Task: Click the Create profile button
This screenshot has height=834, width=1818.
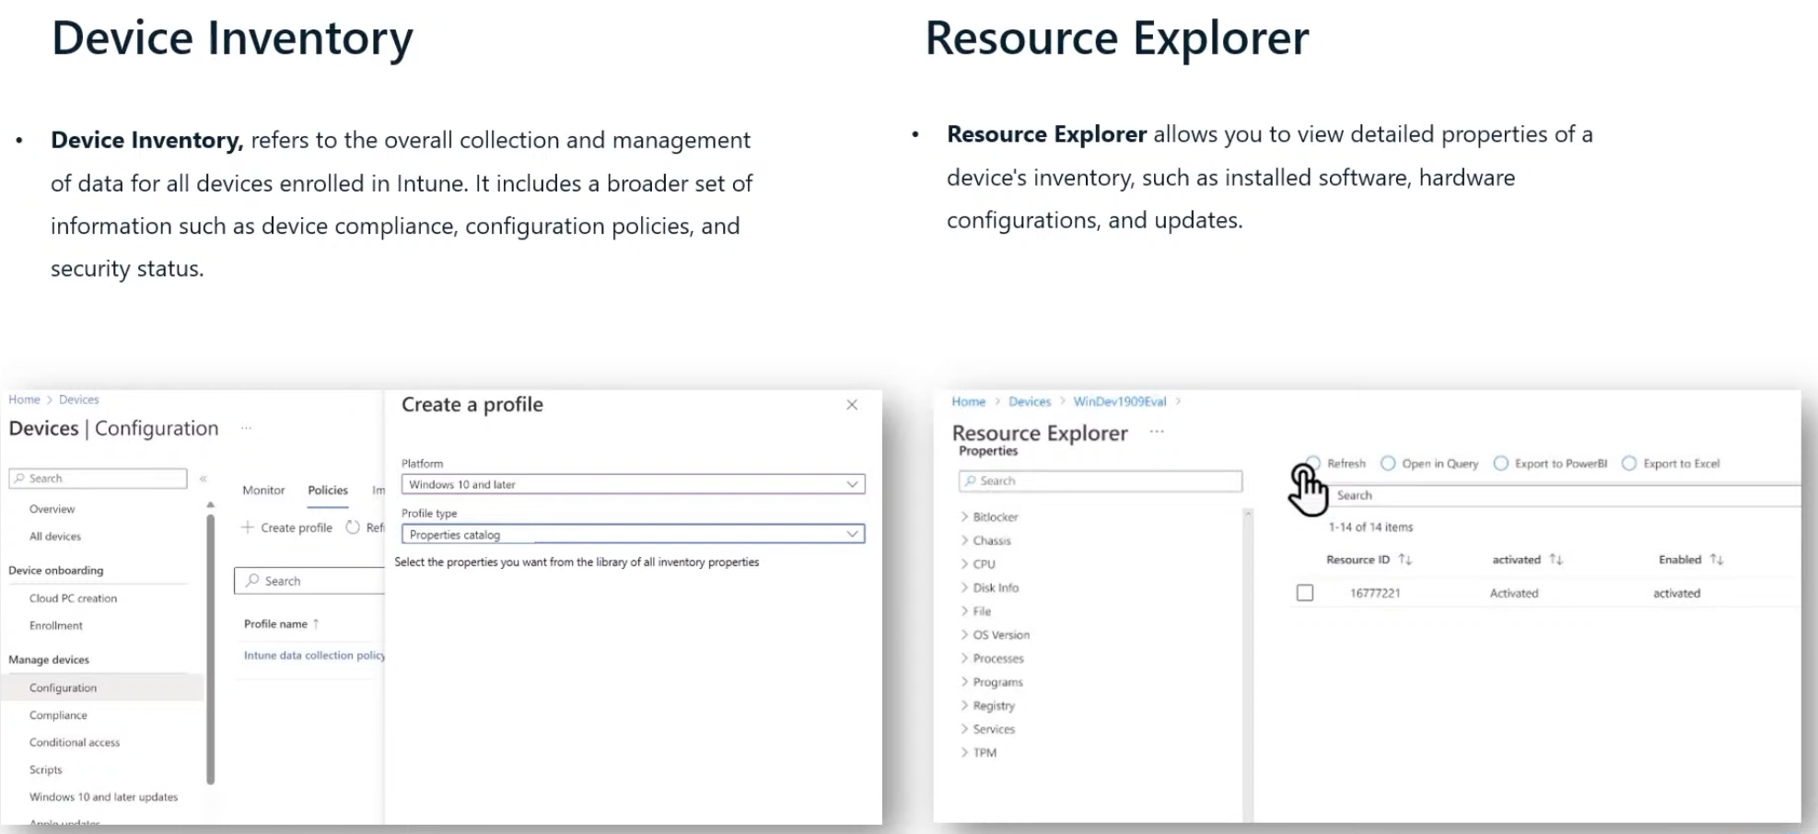Action: tap(286, 527)
